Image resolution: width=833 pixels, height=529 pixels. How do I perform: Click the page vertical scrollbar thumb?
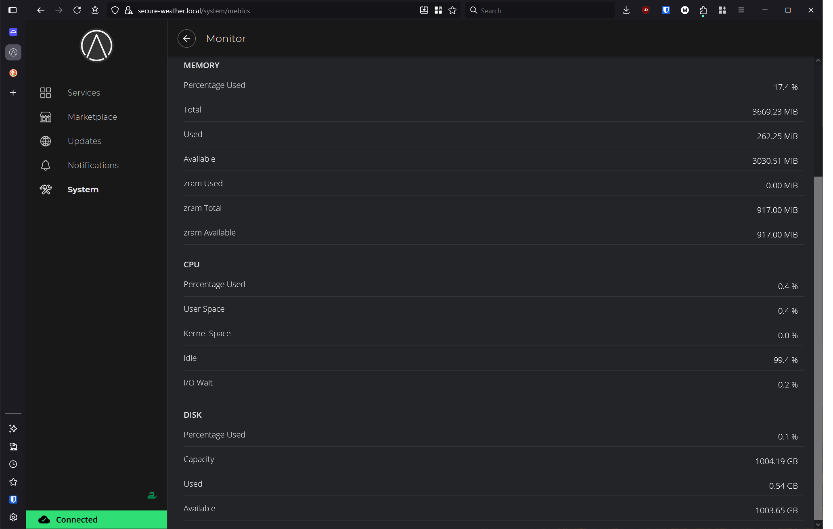pyautogui.click(x=818, y=348)
